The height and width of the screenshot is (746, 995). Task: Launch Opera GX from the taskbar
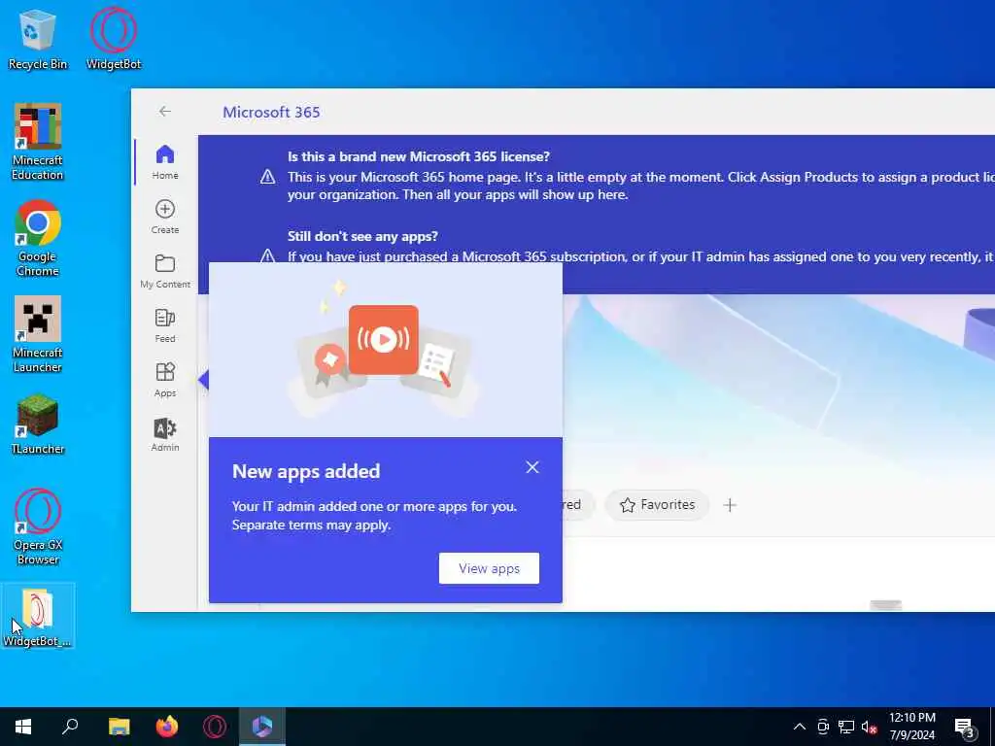[215, 727]
